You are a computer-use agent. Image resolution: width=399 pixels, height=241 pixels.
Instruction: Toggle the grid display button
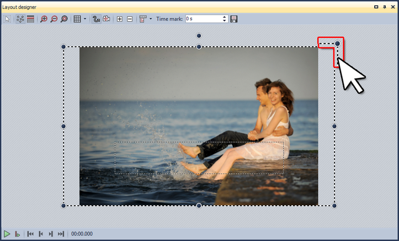(77, 19)
